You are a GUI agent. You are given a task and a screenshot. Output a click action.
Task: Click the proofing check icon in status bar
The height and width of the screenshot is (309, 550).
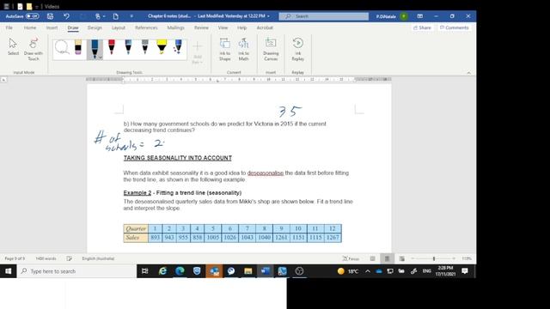69,258
